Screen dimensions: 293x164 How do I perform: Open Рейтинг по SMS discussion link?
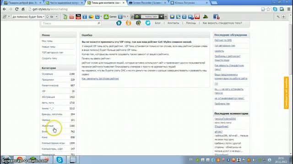click(223, 40)
